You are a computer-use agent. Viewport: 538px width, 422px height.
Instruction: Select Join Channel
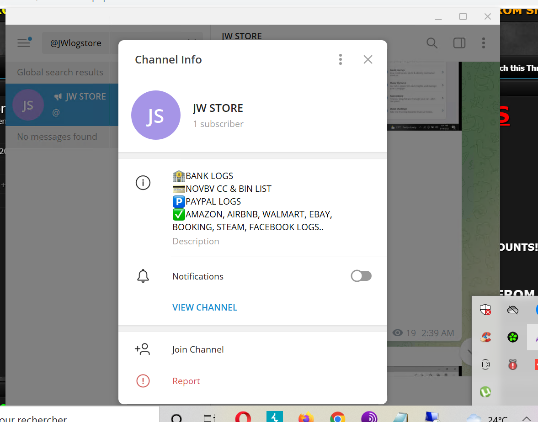pyautogui.click(x=197, y=349)
